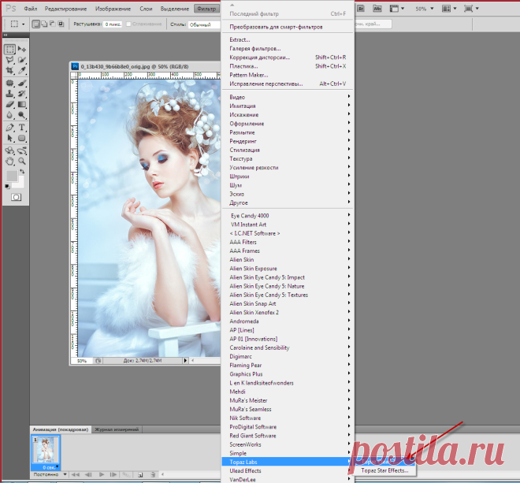Tick the Сглаживание checkbox
This screenshot has height=483, width=520.
click(x=128, y=24)
